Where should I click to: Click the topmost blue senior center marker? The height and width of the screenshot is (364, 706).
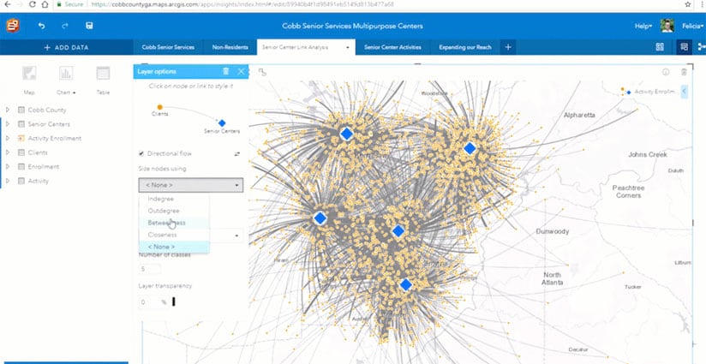pos(346,134)
